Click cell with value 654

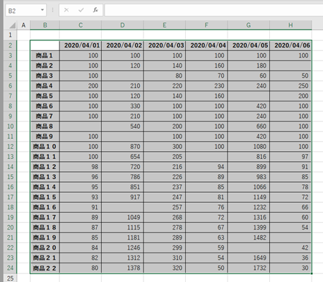pyautogui.click(x=123, y=157)
